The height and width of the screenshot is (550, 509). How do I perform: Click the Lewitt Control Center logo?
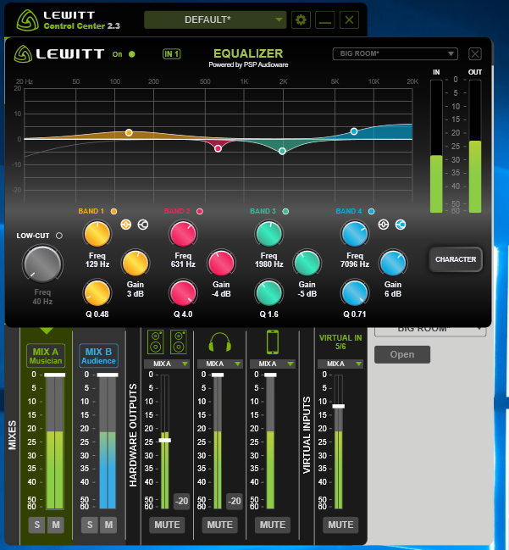27,20
